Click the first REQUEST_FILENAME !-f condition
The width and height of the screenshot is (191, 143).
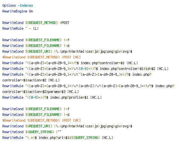click(36, 40)
